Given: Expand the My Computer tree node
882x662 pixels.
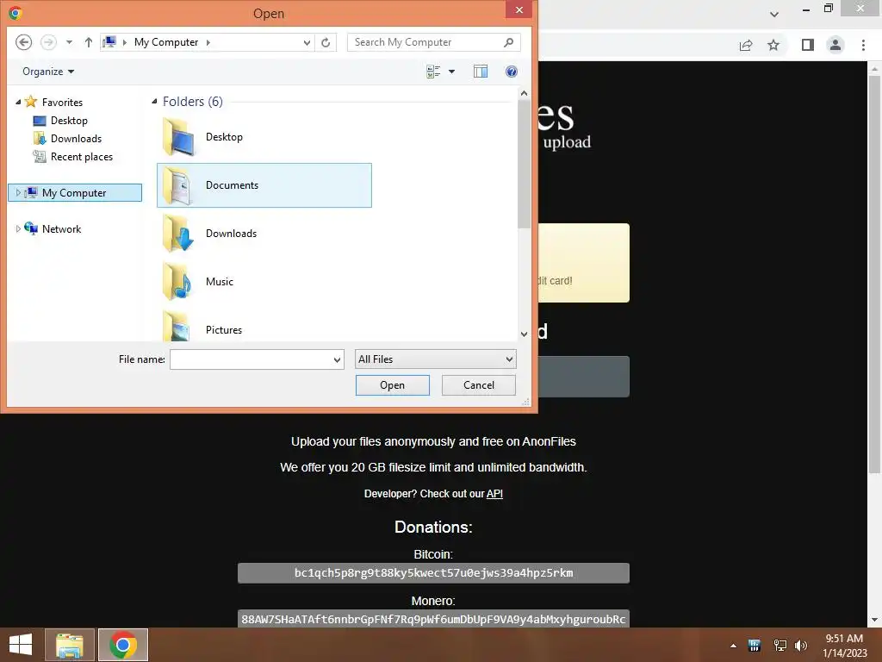Looking at the screenshot, I should [x=18, y=192].
